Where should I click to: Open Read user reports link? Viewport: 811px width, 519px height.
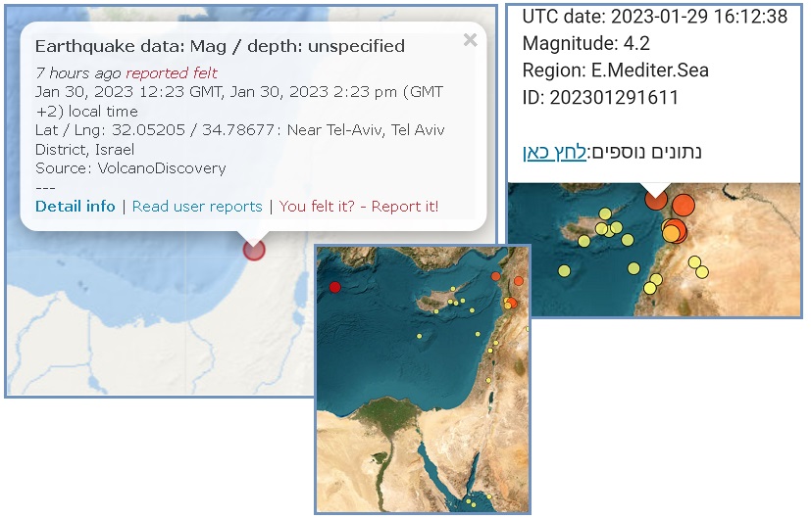pos(197,206)
